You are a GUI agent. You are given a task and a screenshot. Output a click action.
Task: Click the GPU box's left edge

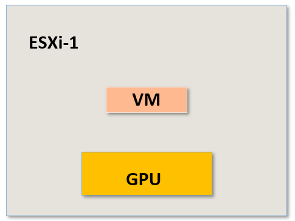(x=82, y=174)
